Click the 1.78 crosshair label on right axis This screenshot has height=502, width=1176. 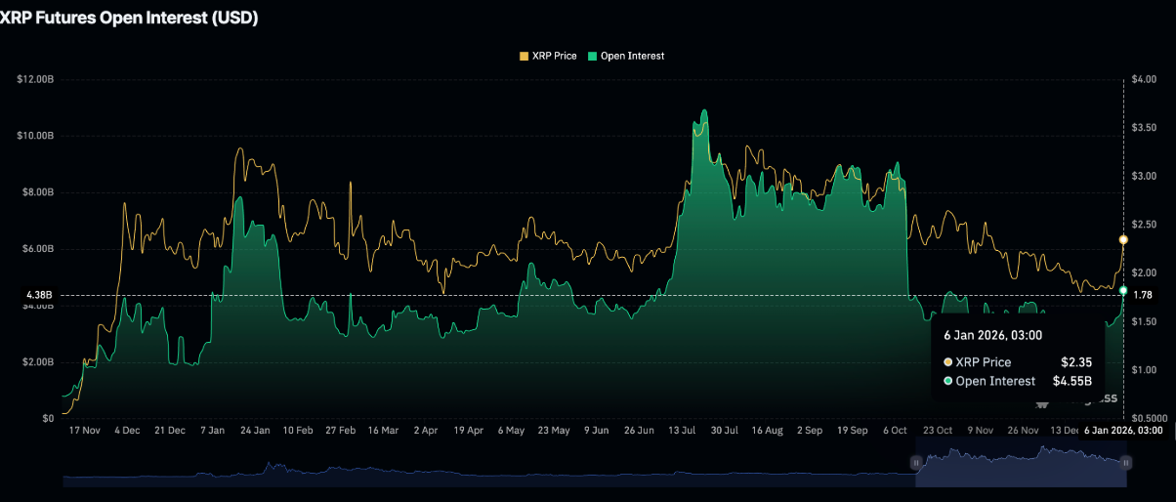(x=1143, y=295)
